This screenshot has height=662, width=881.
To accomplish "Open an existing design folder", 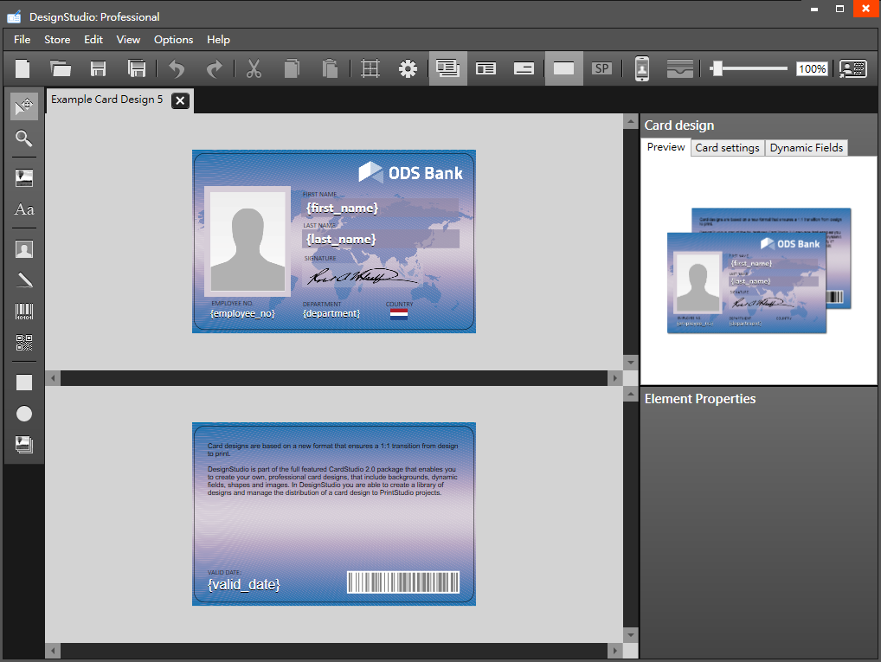I will [x=60, y=68].
